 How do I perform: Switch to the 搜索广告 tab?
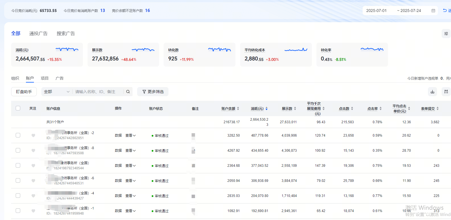66,34
